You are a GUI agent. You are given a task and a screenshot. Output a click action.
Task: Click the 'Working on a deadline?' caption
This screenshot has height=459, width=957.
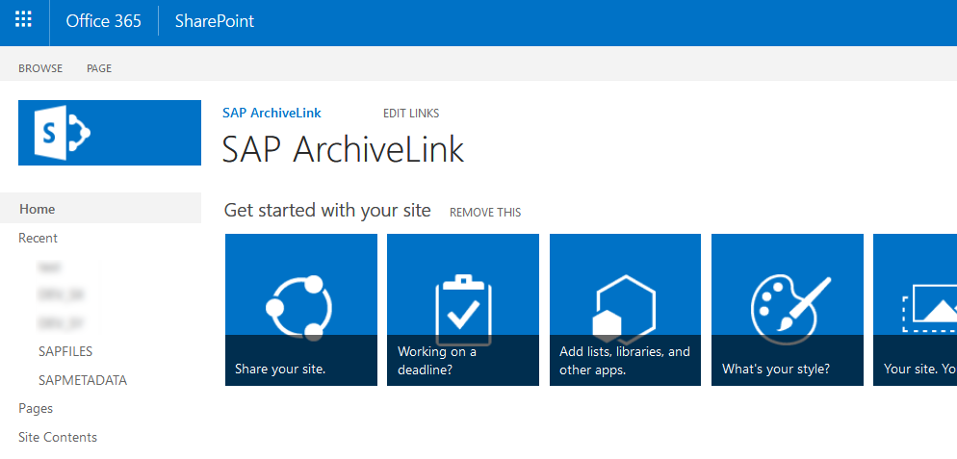coord(437,360)
